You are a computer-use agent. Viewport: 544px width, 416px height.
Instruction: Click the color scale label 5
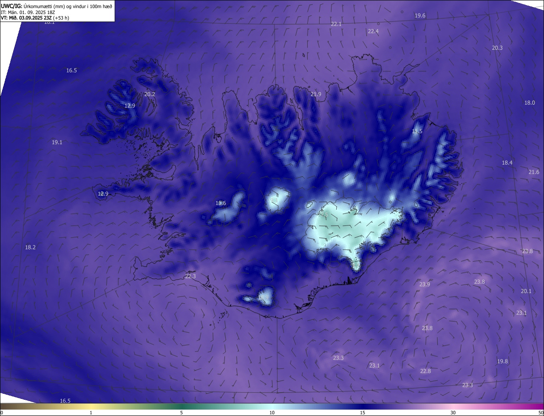pyautogui.click(x=181, y=413)
